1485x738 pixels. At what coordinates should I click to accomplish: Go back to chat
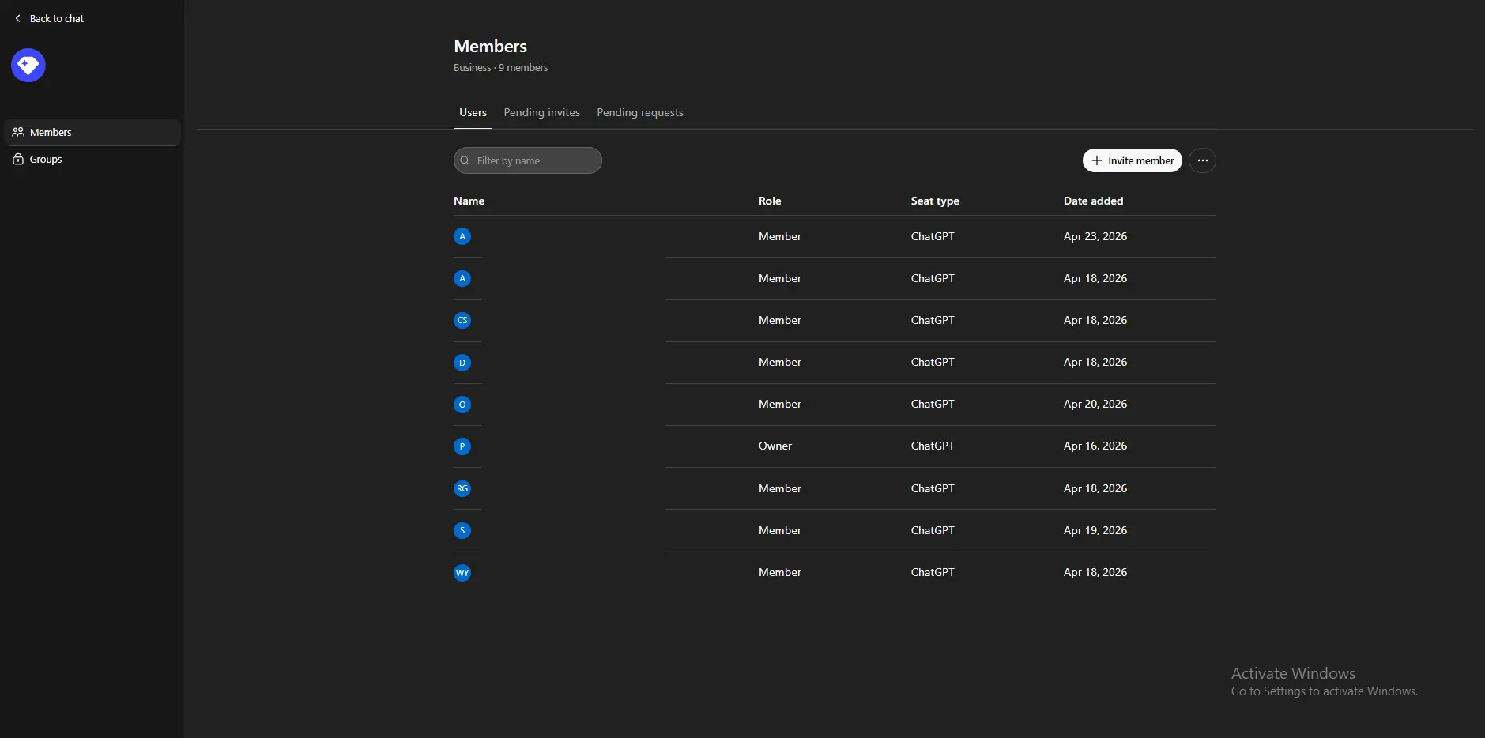49,18
